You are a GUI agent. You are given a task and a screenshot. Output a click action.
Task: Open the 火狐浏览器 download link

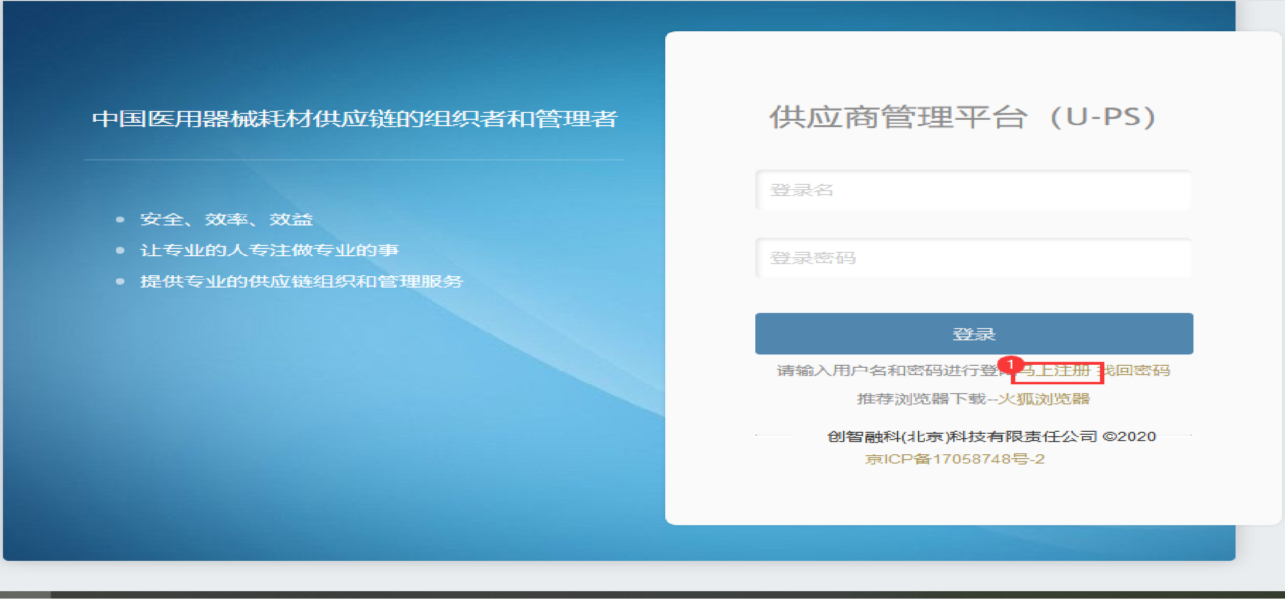[1044, 399]
